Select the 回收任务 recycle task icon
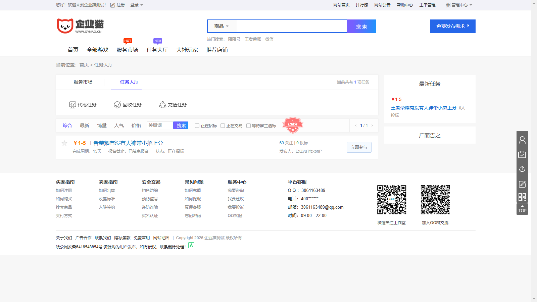537x302 pixels. (x=117, y=104)
